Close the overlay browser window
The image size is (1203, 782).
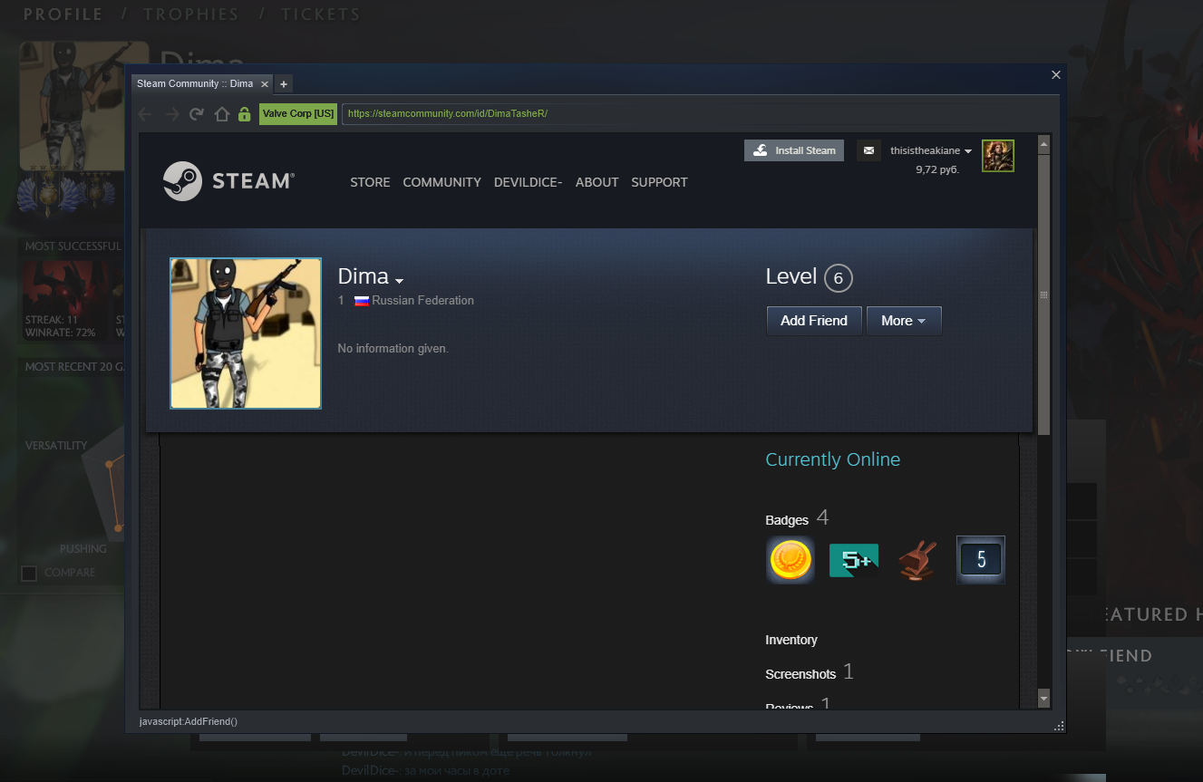[x=1055, y=75]
